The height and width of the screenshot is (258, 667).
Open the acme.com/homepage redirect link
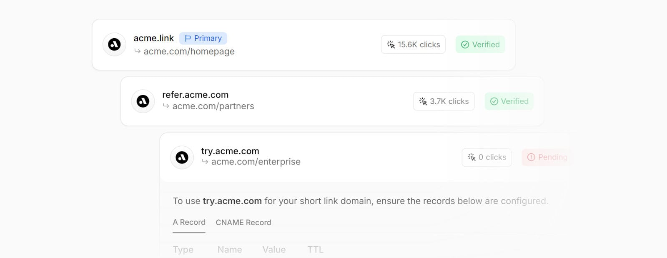189,52
